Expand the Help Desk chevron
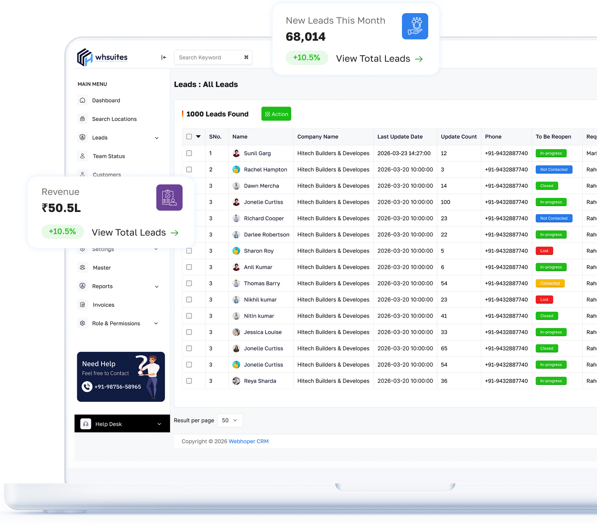 (x=159, y=424)
